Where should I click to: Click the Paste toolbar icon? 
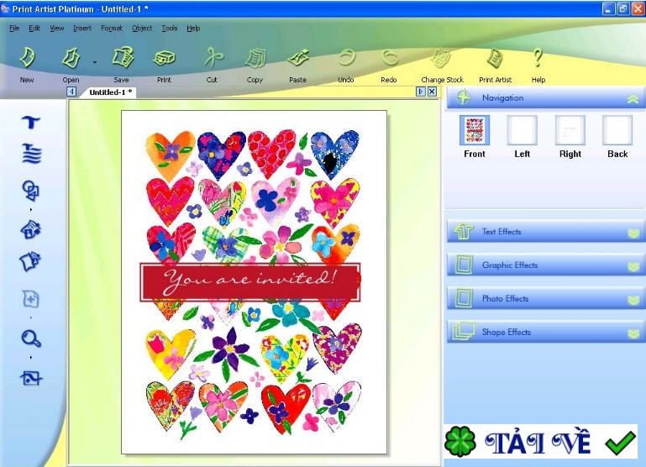[298, 58]
